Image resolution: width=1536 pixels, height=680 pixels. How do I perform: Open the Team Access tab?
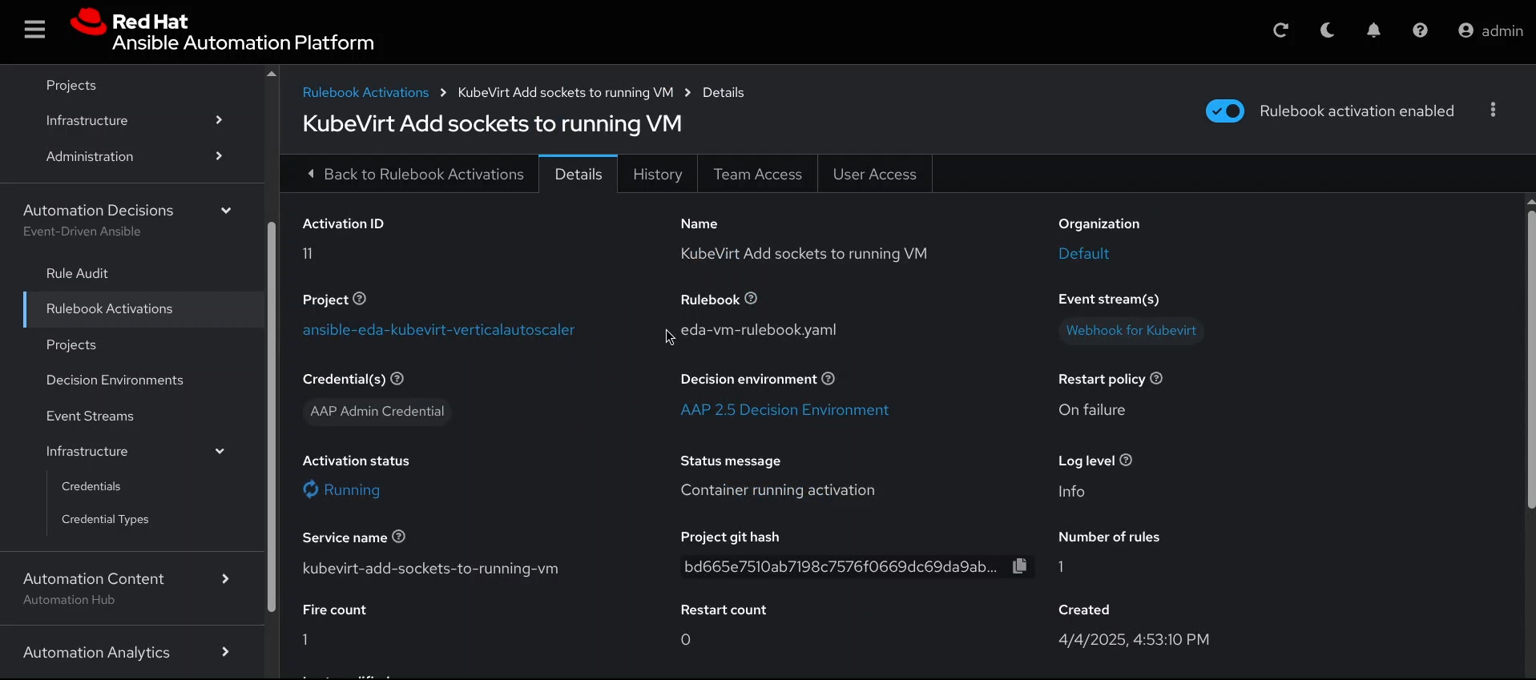point(757,175)
